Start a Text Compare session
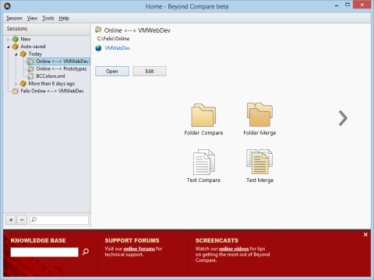Viewport: 374px width, 280px height. (x=204, y=162)
